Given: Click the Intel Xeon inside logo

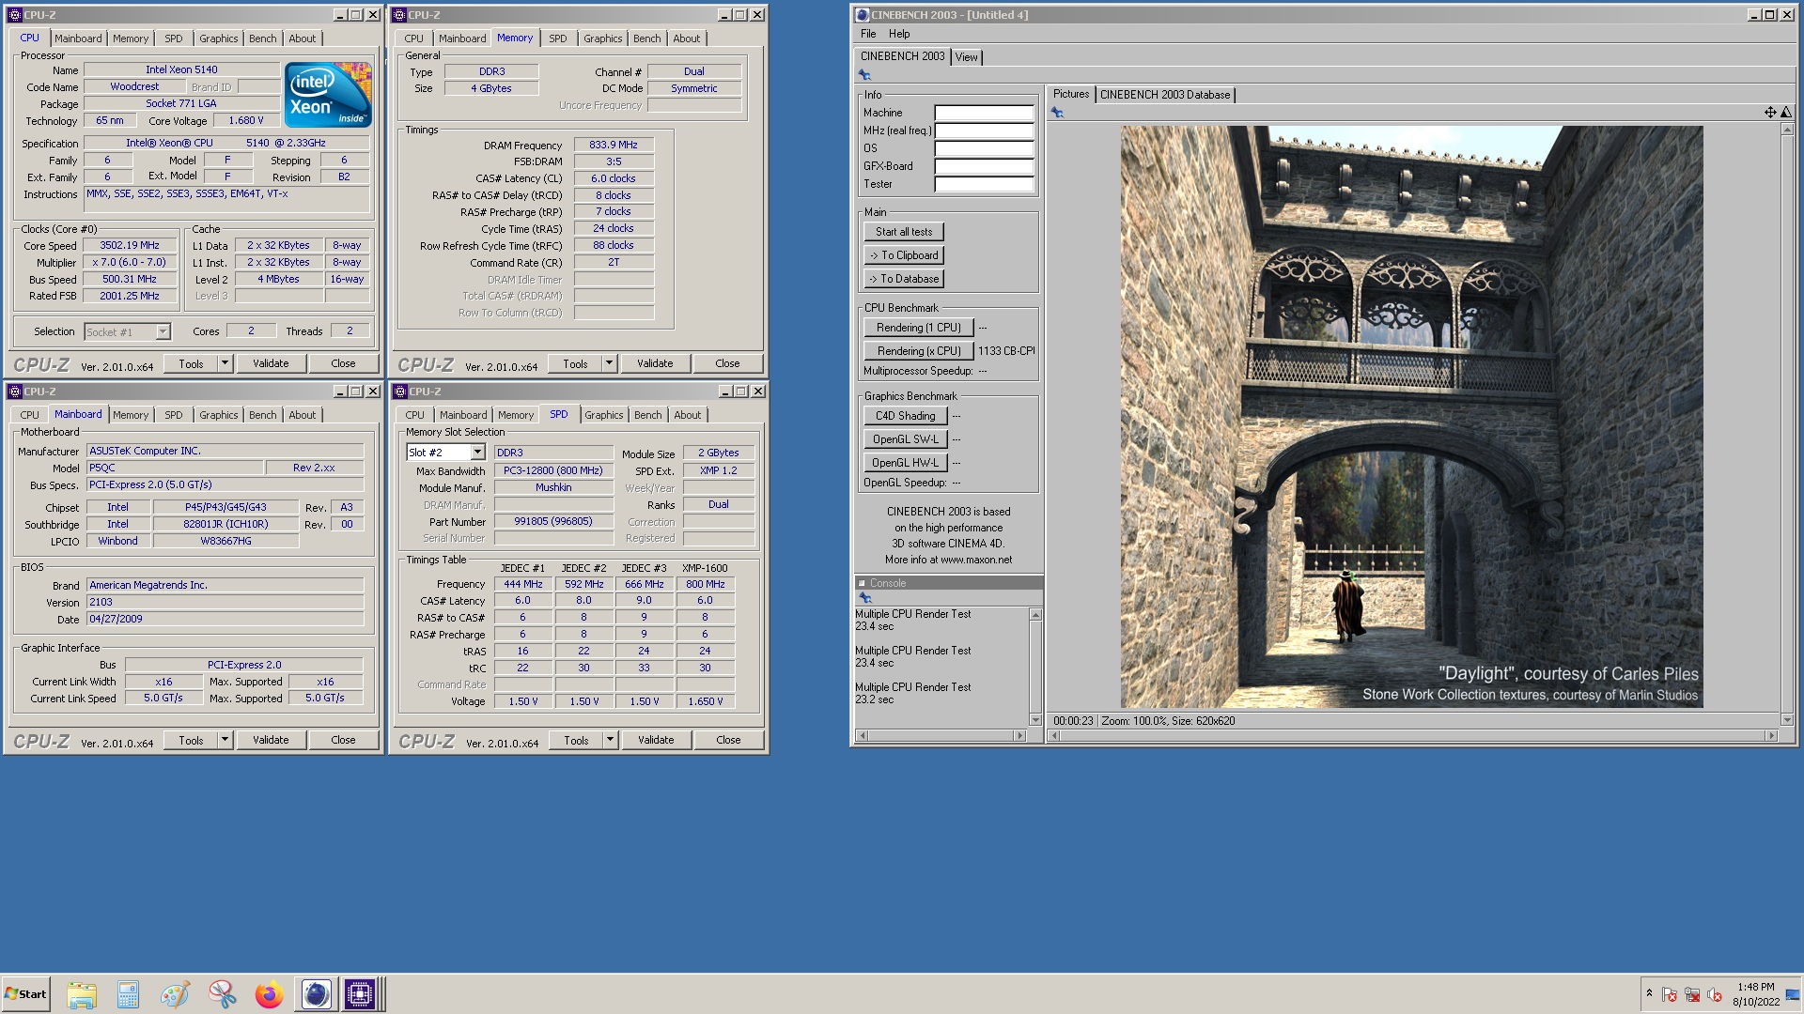Looking at the screenshot, I should click(x=328, y=95).
